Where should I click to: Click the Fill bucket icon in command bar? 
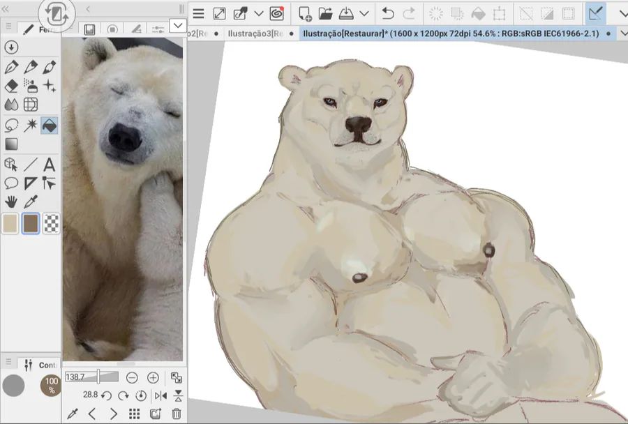pos(478,14)
